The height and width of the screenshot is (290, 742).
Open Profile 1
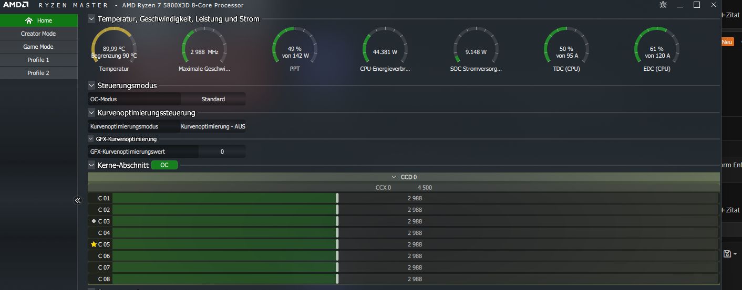tap(39, 60)
